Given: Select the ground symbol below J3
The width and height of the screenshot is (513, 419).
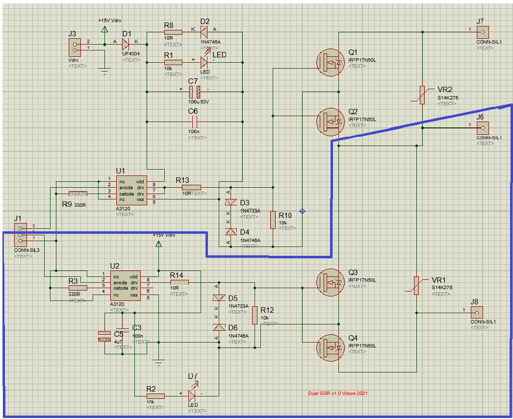Looking at the screenshot, I should [x=104, y=72].
